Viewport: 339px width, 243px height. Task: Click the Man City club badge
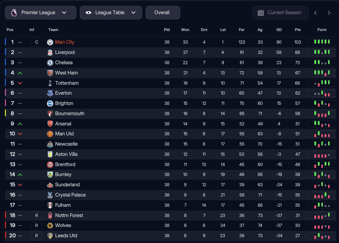[50, 42]
